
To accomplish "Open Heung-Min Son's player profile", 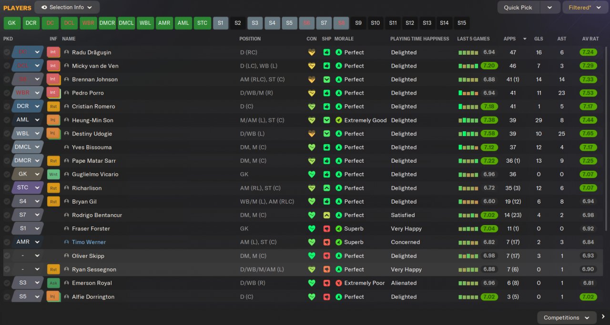I will 92,120.
